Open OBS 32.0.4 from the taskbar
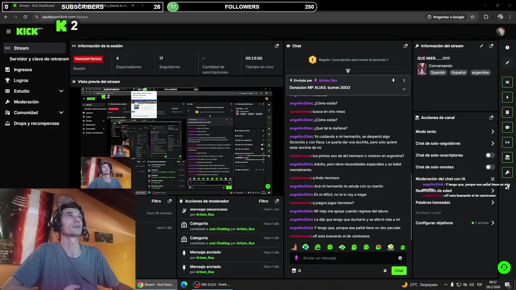516x290 pixels. pos(212,284)
